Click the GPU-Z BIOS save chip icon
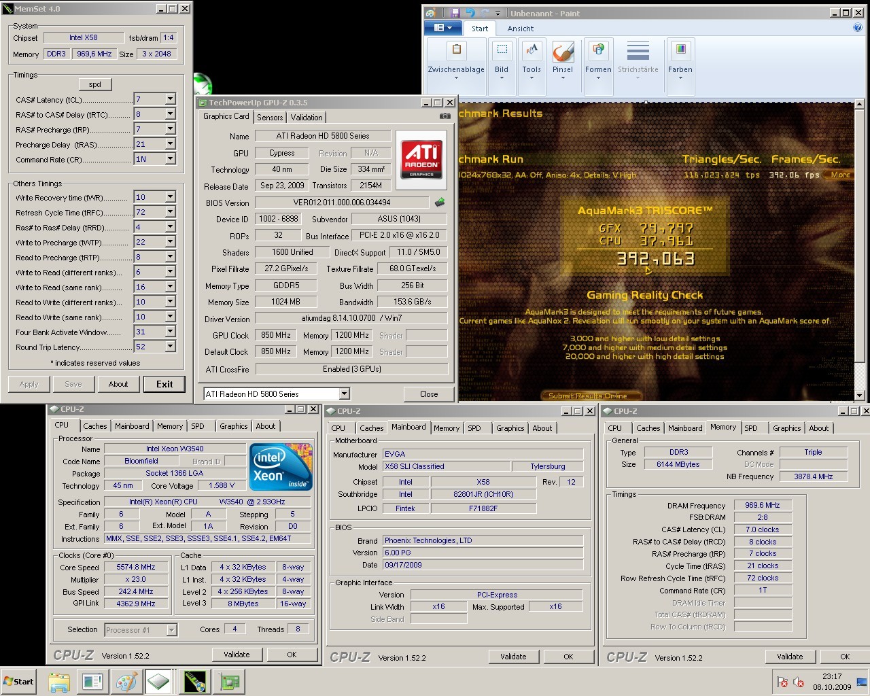 (x=440, y=202)
